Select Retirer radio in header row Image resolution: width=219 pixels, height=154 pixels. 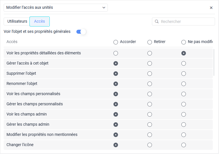(150, 42)
